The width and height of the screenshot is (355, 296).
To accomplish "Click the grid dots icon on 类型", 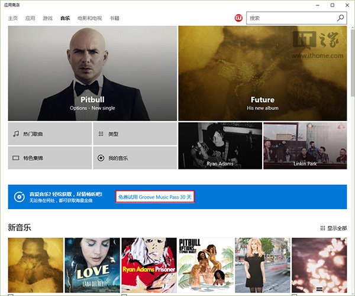I will click(x=101, y=134).
